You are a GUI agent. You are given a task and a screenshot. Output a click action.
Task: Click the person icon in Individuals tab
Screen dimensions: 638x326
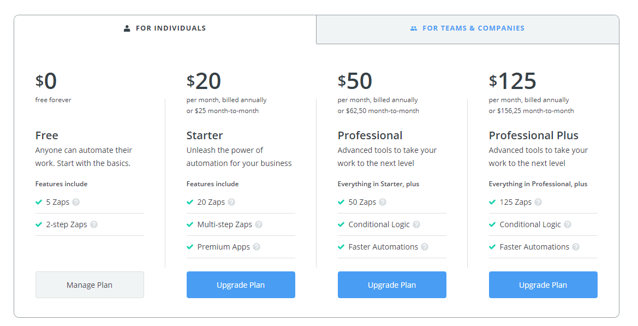127,28
